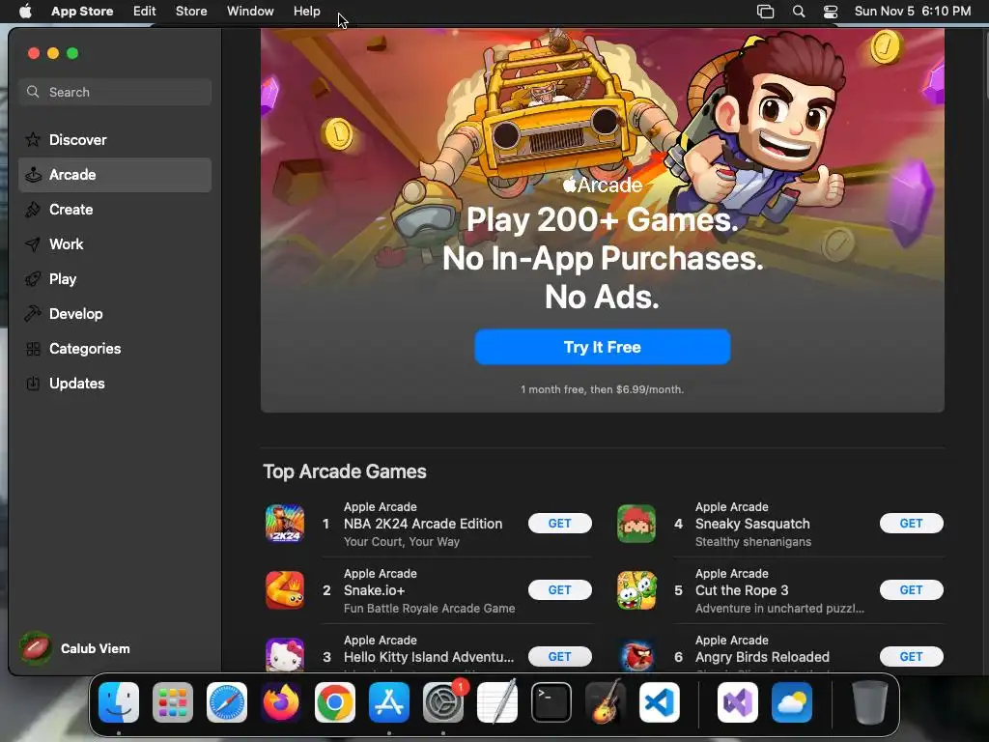Open the Develop hammer icon in sidebar
The width and height of the screenshot is (989, 742).
coord(33,314)
